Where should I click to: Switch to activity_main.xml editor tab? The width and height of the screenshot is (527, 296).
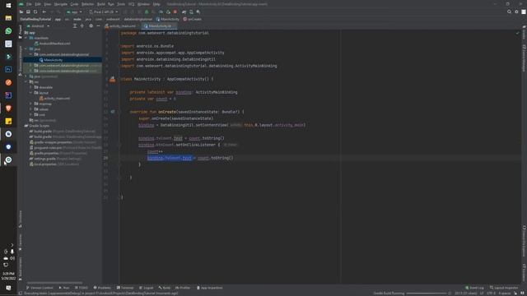(120, 25)
